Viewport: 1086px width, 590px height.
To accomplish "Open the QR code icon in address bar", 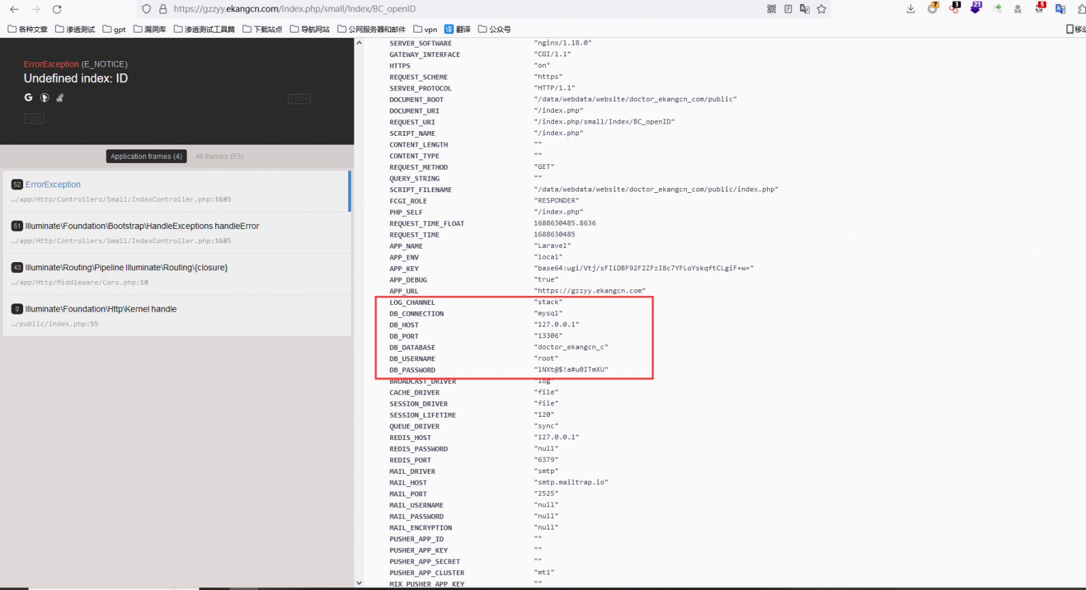I will pyautogui.click(x=771, y=9).
